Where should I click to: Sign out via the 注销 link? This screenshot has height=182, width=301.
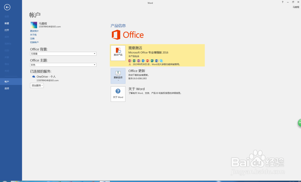[x=32, y=38]
